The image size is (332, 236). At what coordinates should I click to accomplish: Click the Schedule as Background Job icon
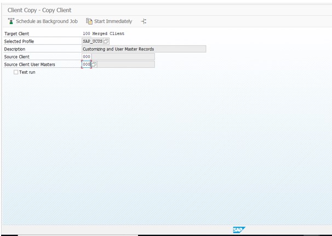[x=11, y=21]
